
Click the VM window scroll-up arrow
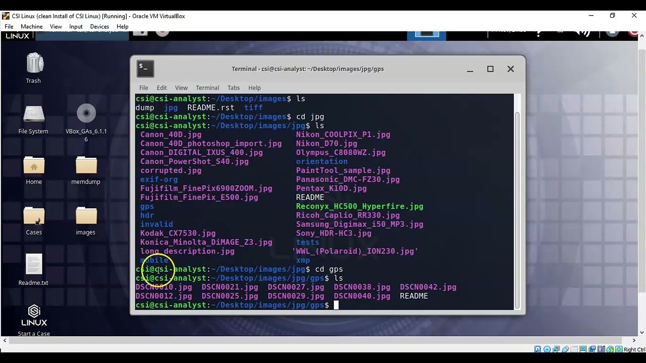[642, 35]
